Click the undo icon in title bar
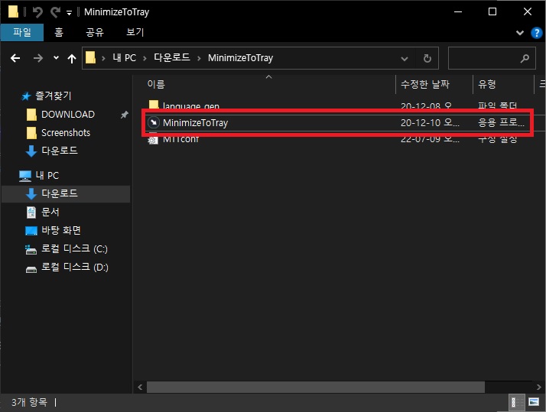The width and height of the screenshot is (546, 412). pyautogui.click(x=37, y=12)
